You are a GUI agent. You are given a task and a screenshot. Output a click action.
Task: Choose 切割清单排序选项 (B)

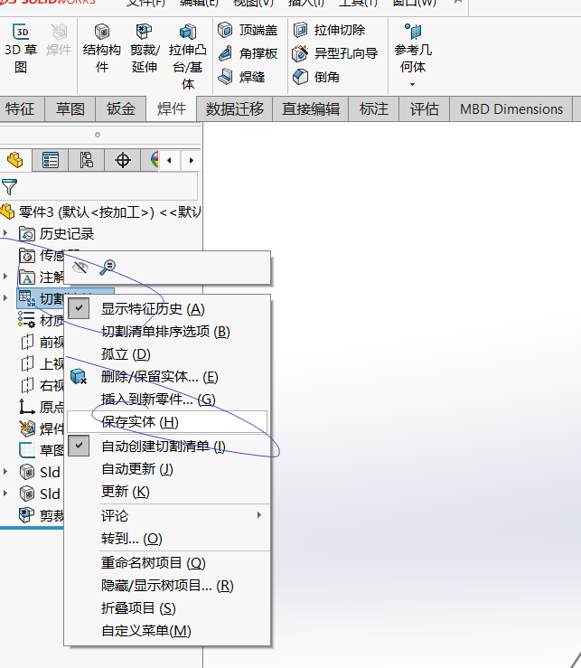168,332
